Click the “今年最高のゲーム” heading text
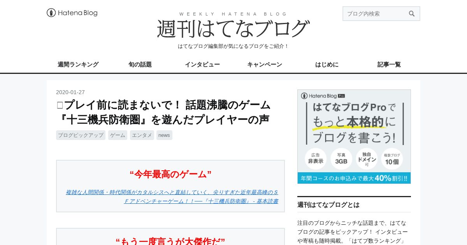This screenshot has width=467, height=245. 170,174
